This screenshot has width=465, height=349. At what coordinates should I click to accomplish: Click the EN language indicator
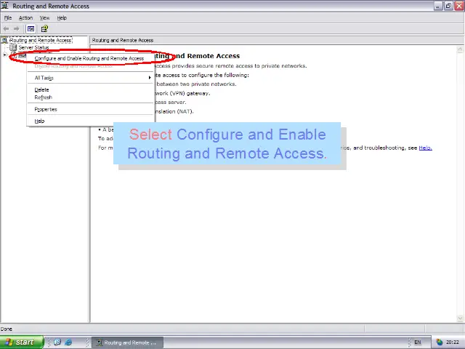point(418,342)
